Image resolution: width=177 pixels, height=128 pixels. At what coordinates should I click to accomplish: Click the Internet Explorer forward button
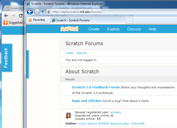click(x=37, y=12)
